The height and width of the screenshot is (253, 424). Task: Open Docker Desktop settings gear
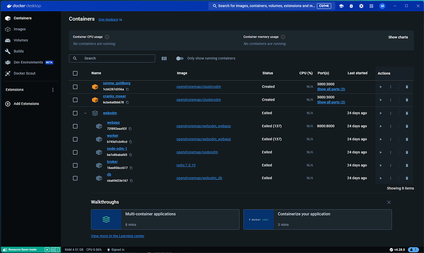pos(361,6)
